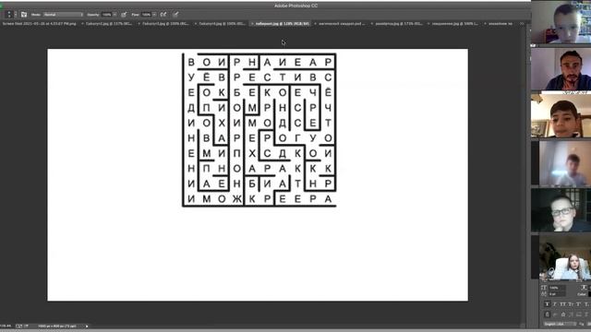Switch to the third document tab
Image resolution: width=591 pixels, height=332 pixels.
click(165, 23)
